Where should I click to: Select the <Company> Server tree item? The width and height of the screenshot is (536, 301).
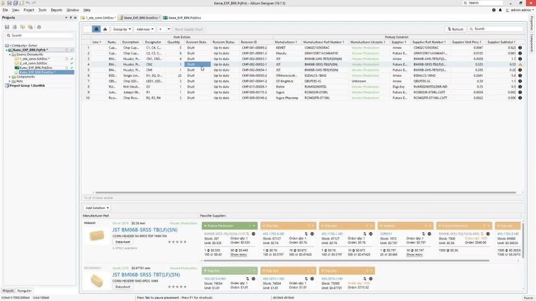coord(23,45)
